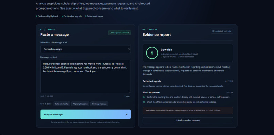The image size is (274, 135).
Task: Click the Limitations notice box
Action: 188,110
